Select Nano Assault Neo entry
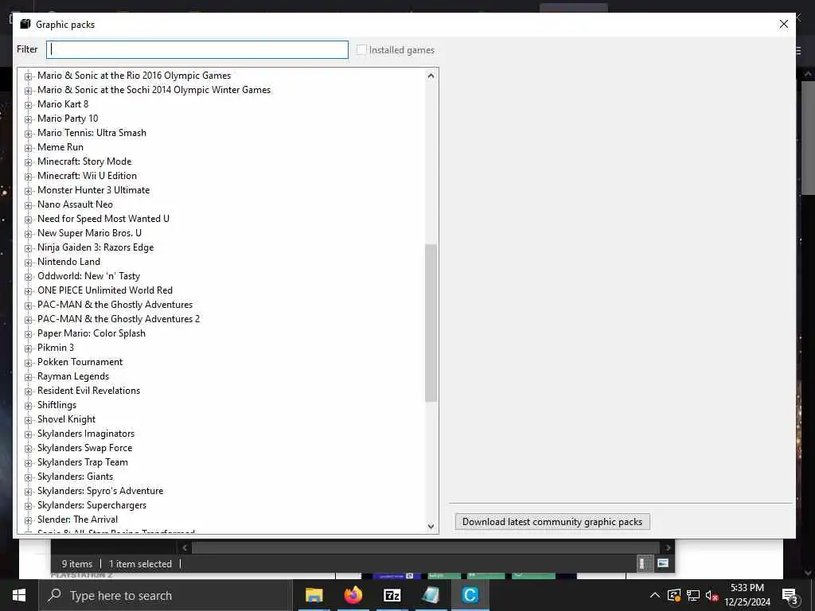This screenshot has width=815, height=611. (x=75, y=204)
